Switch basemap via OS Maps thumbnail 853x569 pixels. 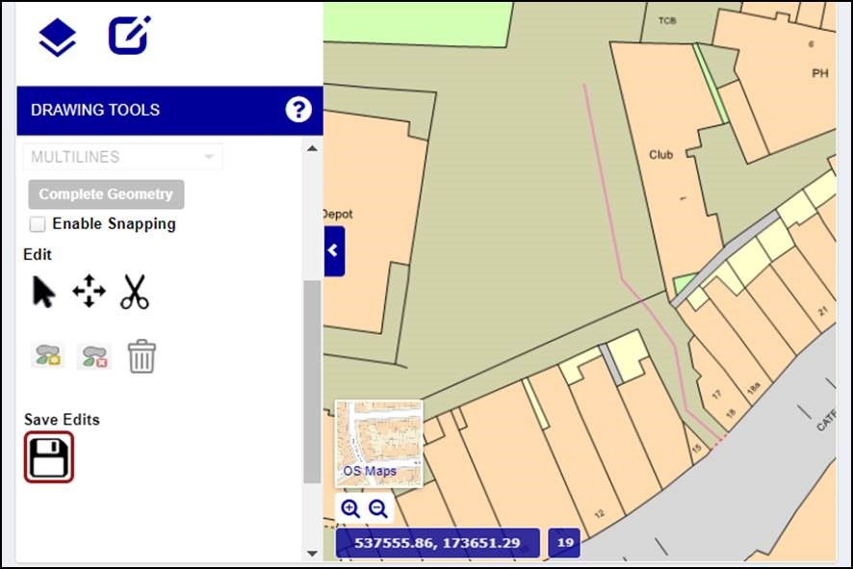(379, 443)
